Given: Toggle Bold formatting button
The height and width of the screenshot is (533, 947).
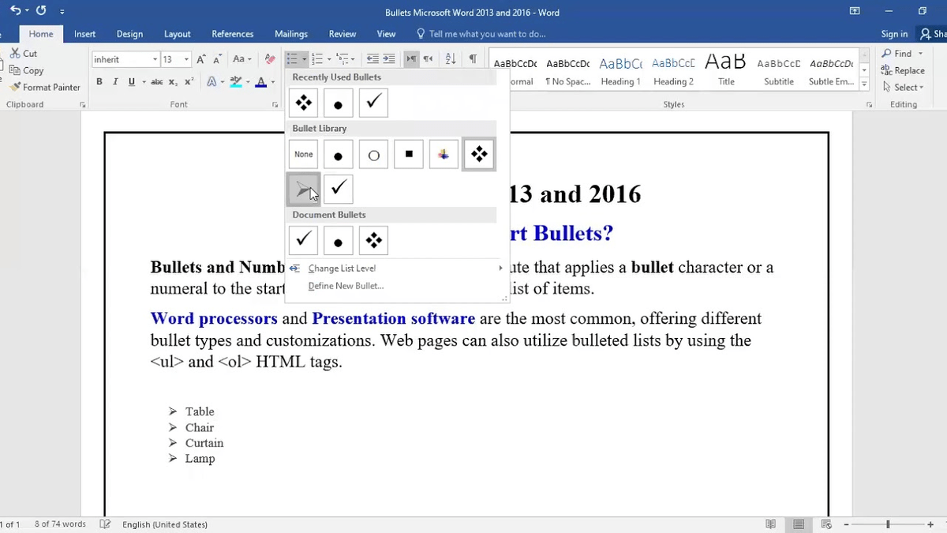Looking at the screenshot, I should 99,82.
